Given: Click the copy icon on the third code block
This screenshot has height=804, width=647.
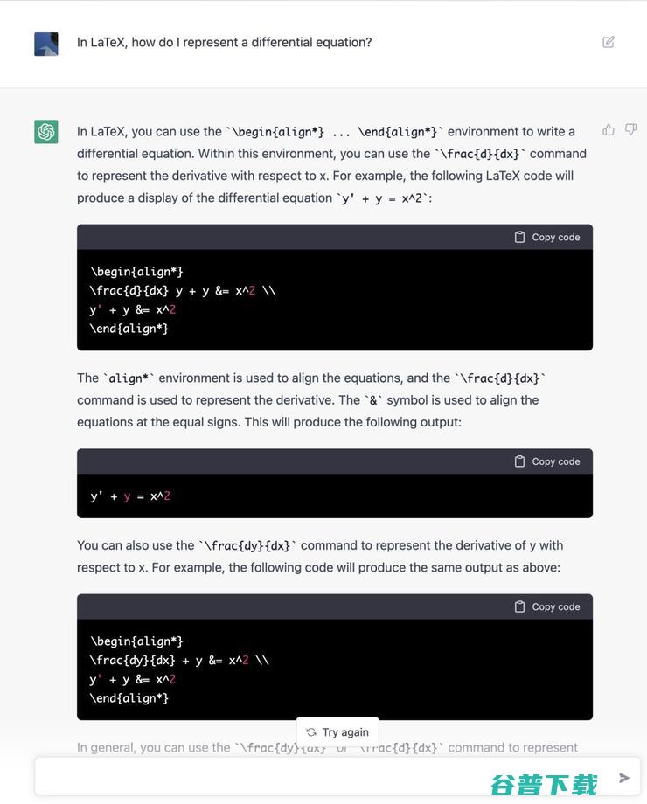Looking at the screenshot, I should pos(519,606).
